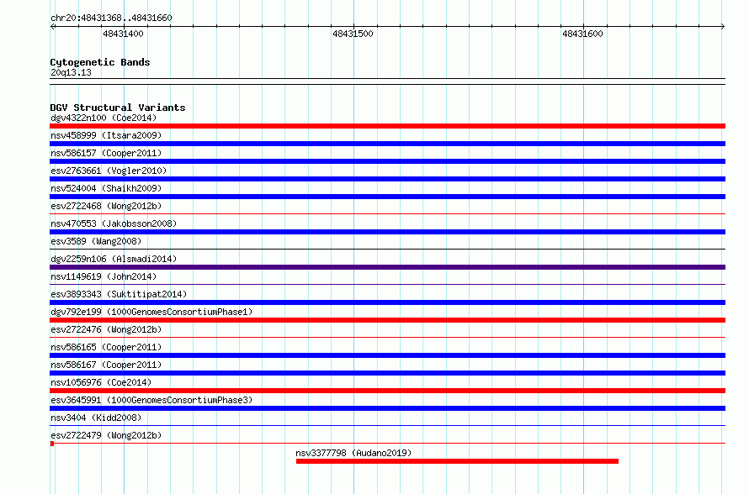Click the chr20:48431368..48431660 region label
749x494 pixels.
tap(111, 18)
